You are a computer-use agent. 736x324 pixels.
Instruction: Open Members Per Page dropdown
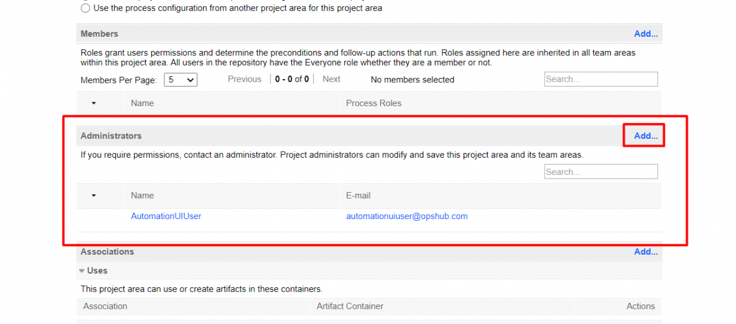[180, 80]
